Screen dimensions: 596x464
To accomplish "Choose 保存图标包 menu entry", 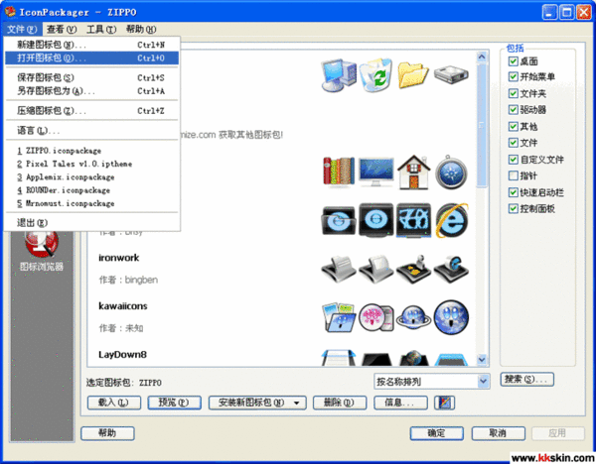I will point(91,77).
